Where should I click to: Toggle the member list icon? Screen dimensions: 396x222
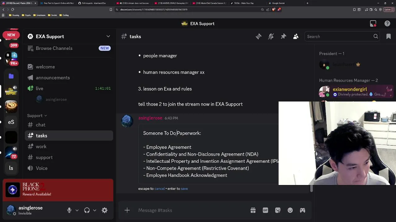point(296,36)
